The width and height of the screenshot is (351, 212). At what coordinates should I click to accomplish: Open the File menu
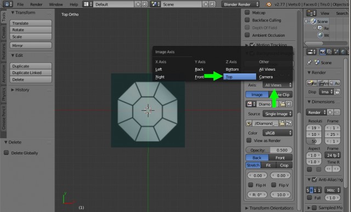pos(20,4)
